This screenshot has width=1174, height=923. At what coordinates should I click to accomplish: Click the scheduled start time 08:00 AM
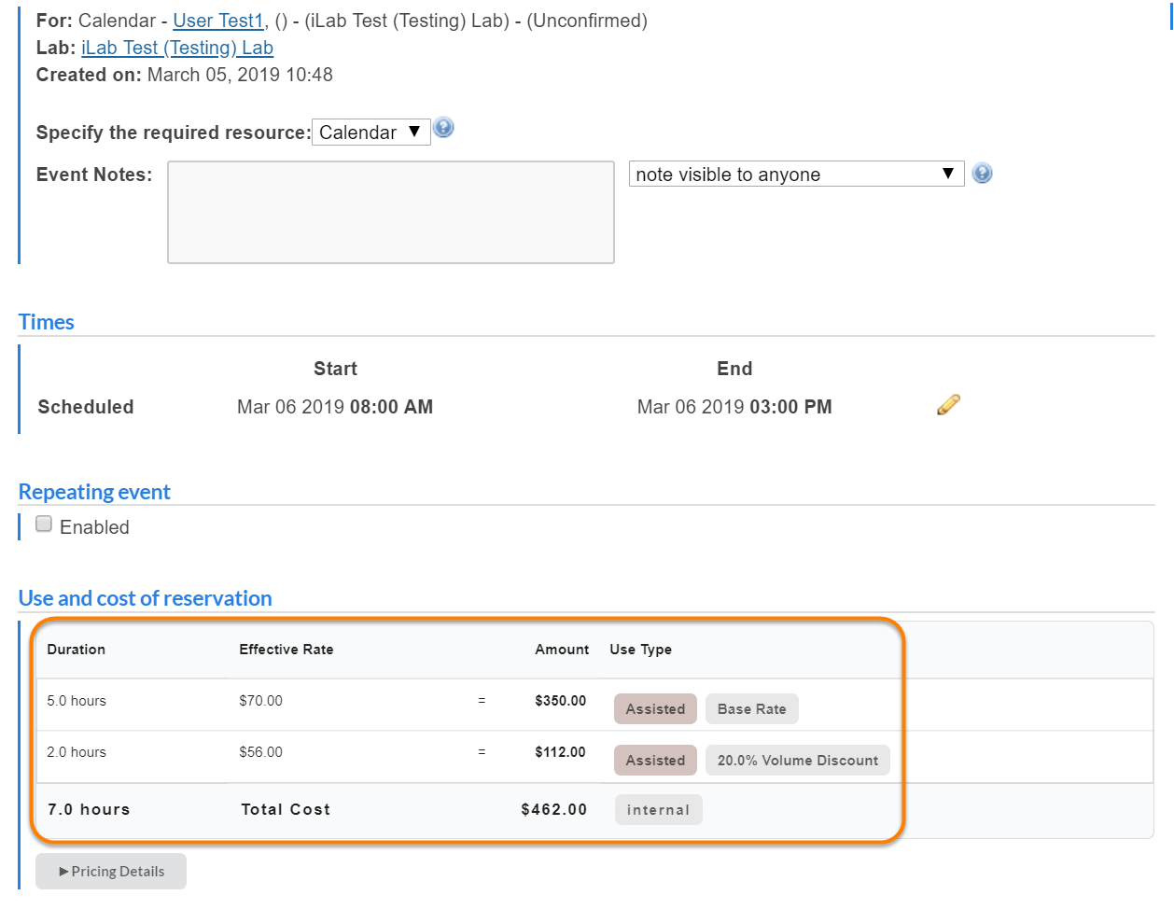point(391,407)
